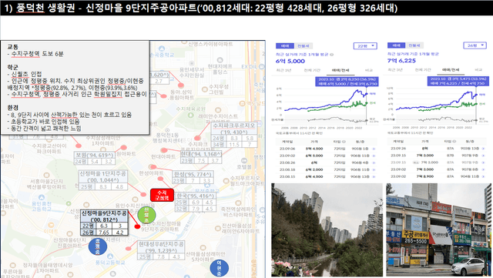Click the 현대성우8단지주공 label box on map

click(x=161, y=250)
